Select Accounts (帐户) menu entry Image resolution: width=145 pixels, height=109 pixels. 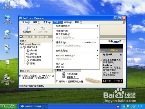point(76,64)
